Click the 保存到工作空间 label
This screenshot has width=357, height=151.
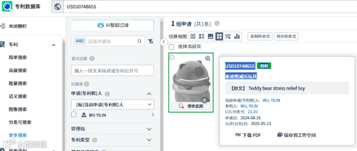coord(300,135)
